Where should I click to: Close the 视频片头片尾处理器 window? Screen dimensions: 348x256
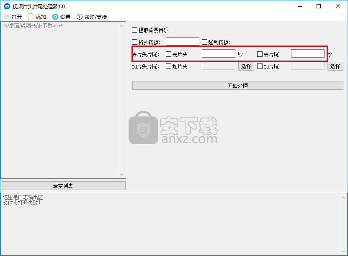(338, 6)
